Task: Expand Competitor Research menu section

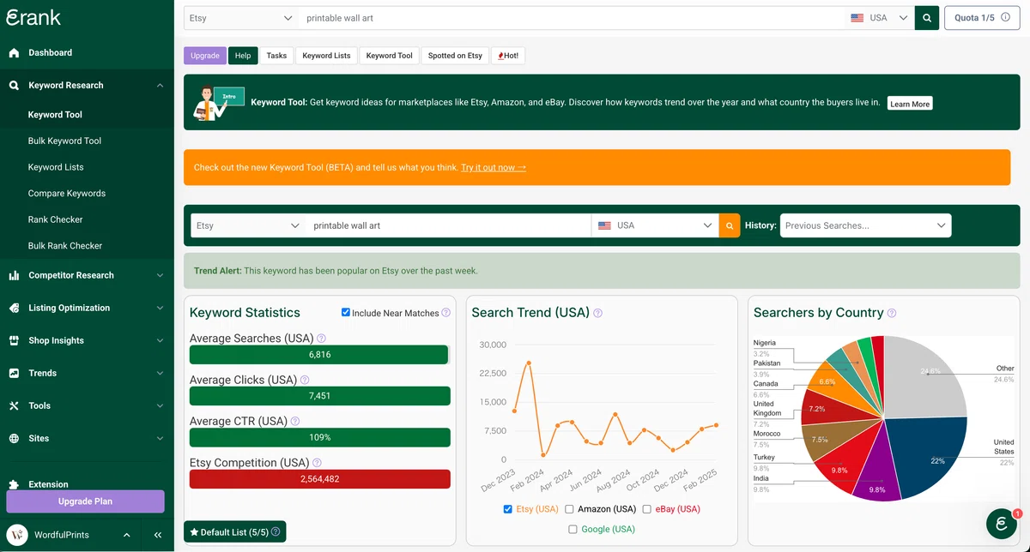Action: [160, 275]
